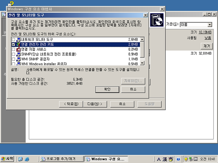
Task: Open the 기준(S) sort dropdown
Action: point(210,25)
